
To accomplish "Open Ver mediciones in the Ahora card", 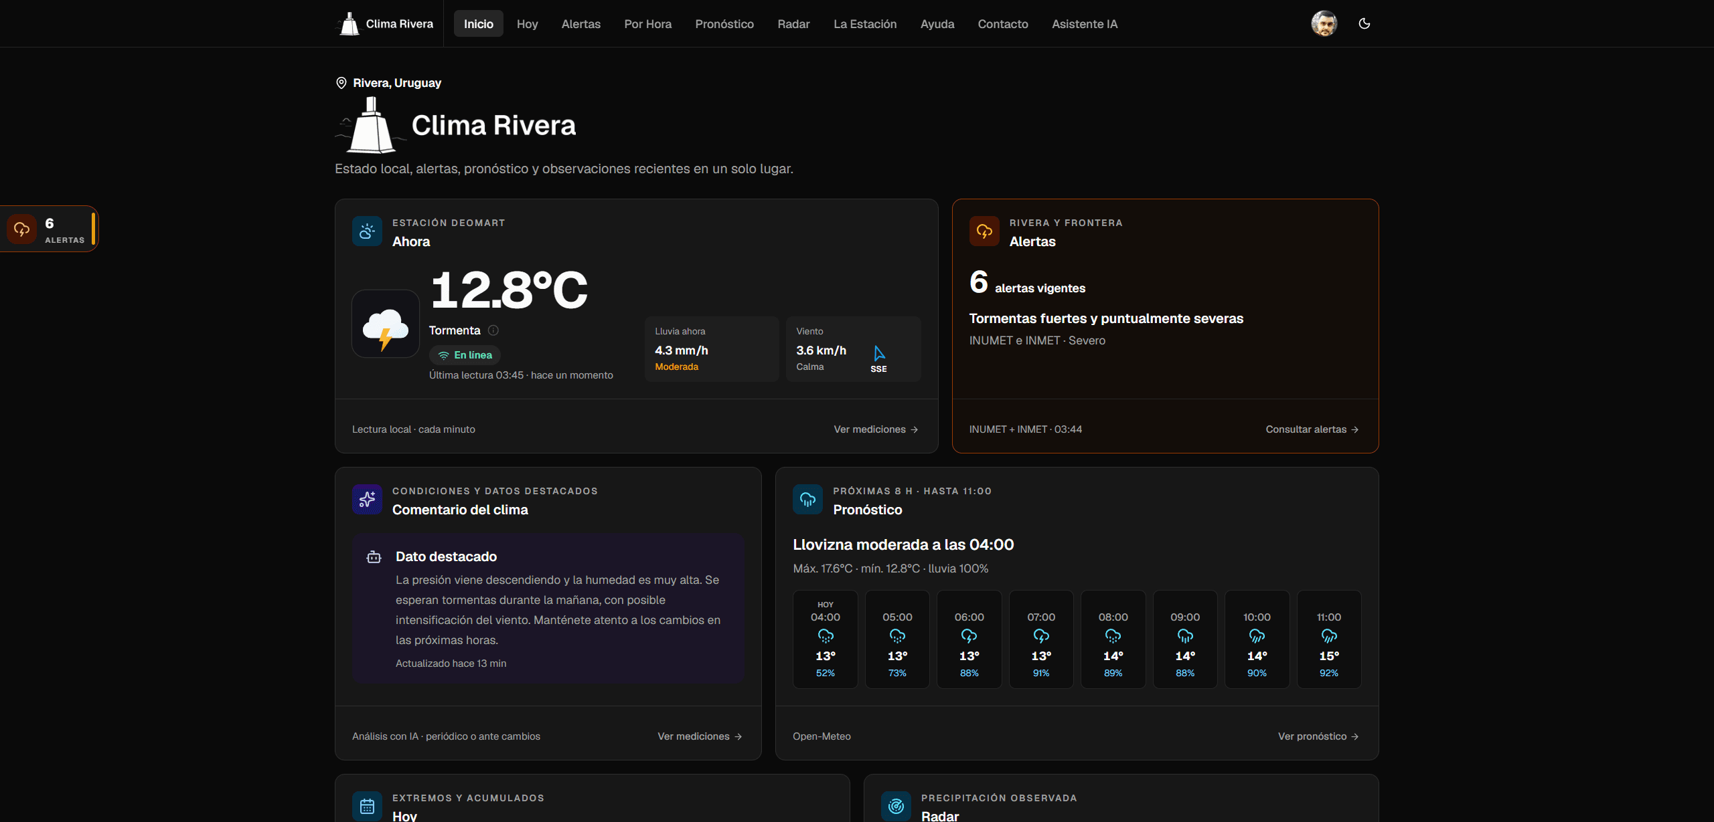I will click(x=876, y=429).
